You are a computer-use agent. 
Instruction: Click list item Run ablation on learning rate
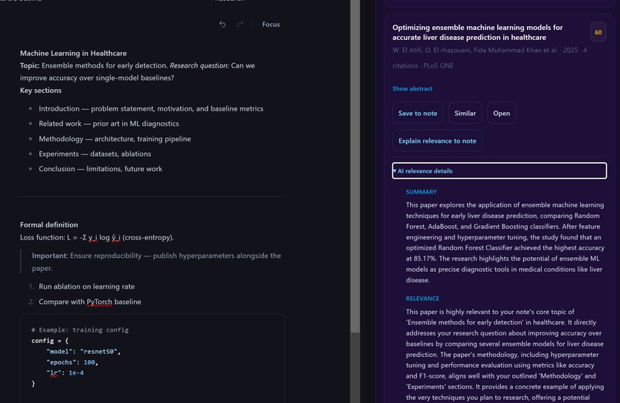[x=87, y=286]
